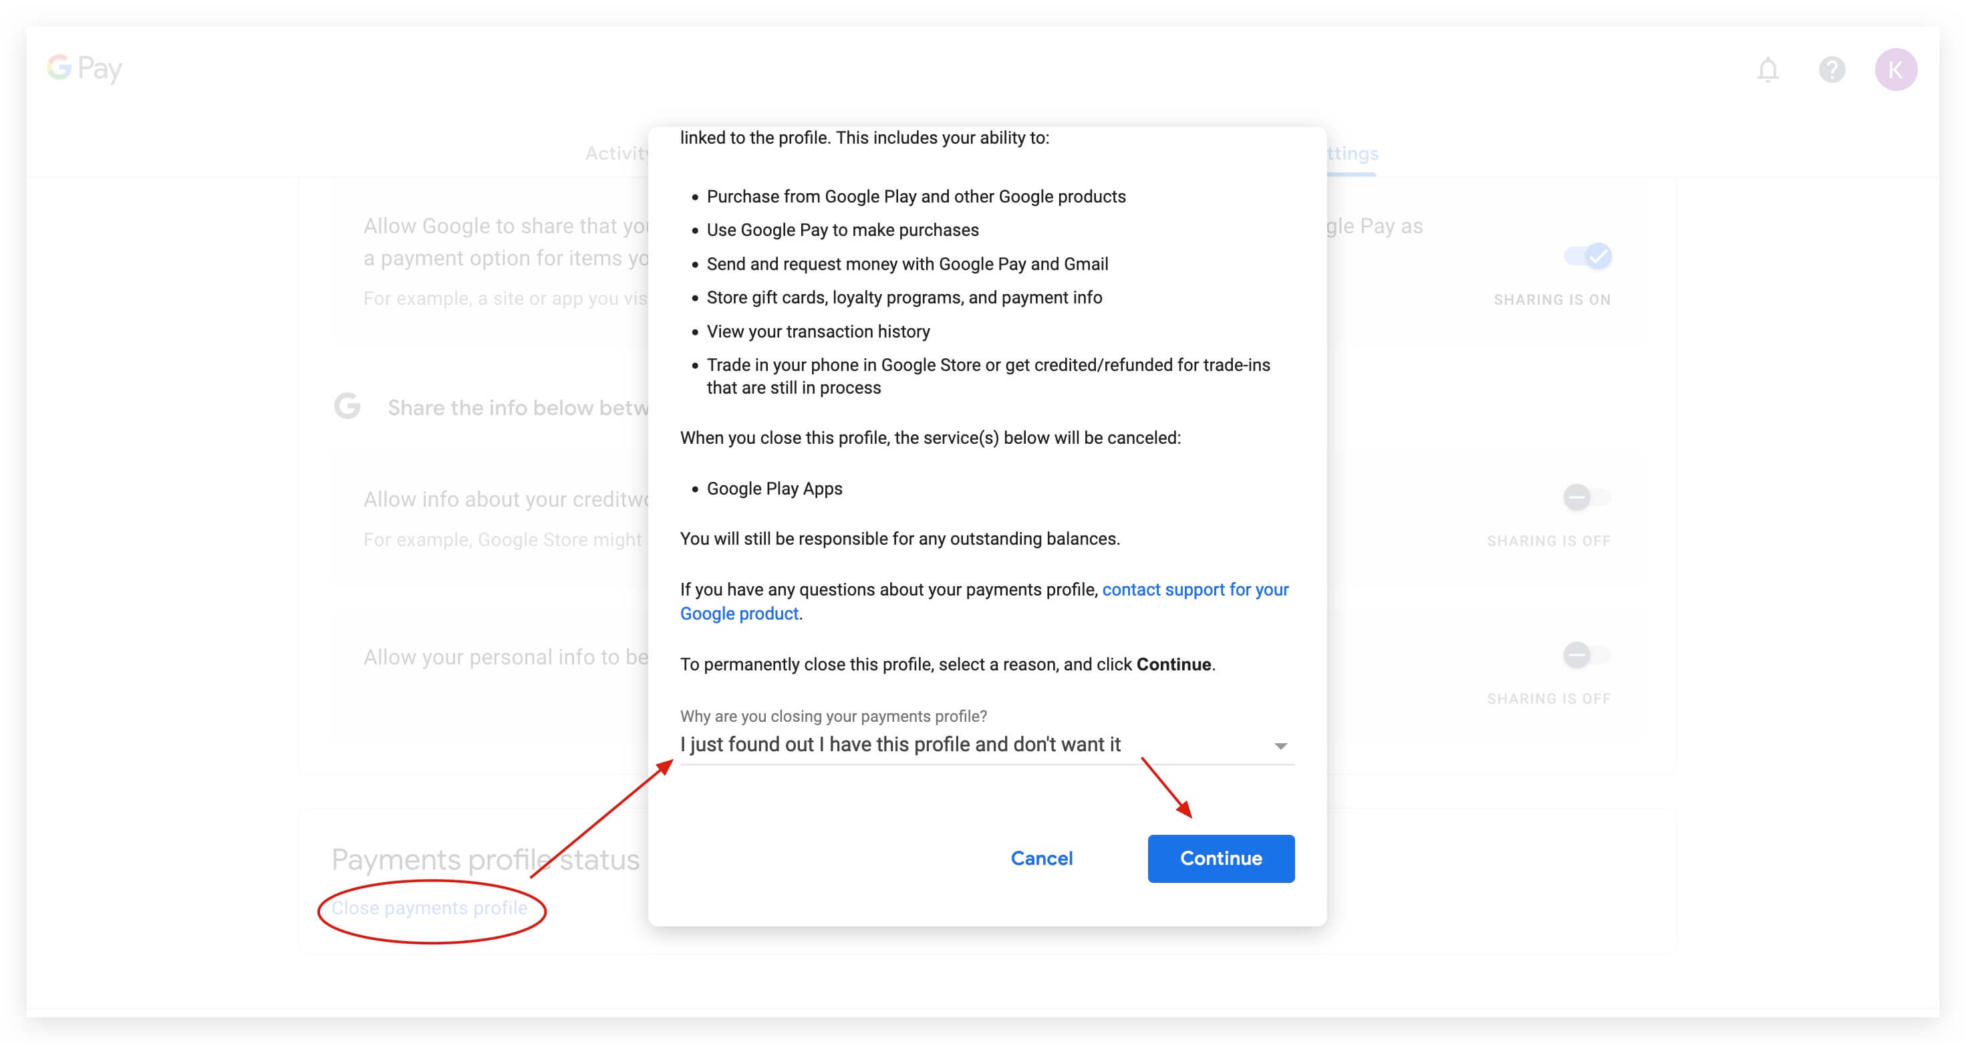
Task: Expand the closing reason dropdown arrow
Action: 1280,746
